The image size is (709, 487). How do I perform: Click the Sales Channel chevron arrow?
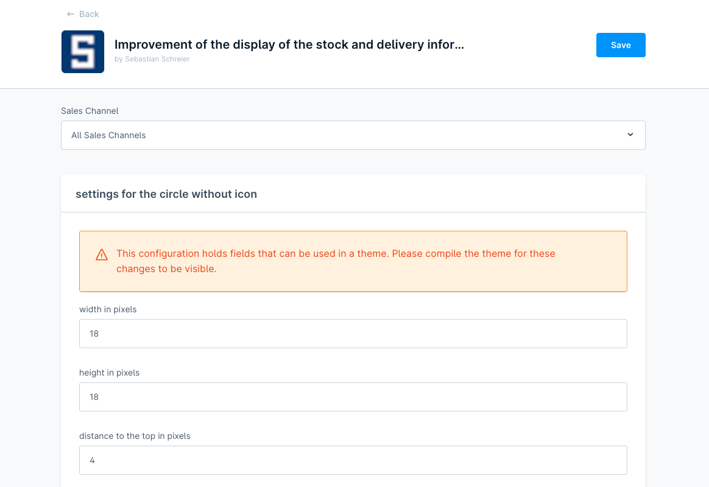(630, 135)
